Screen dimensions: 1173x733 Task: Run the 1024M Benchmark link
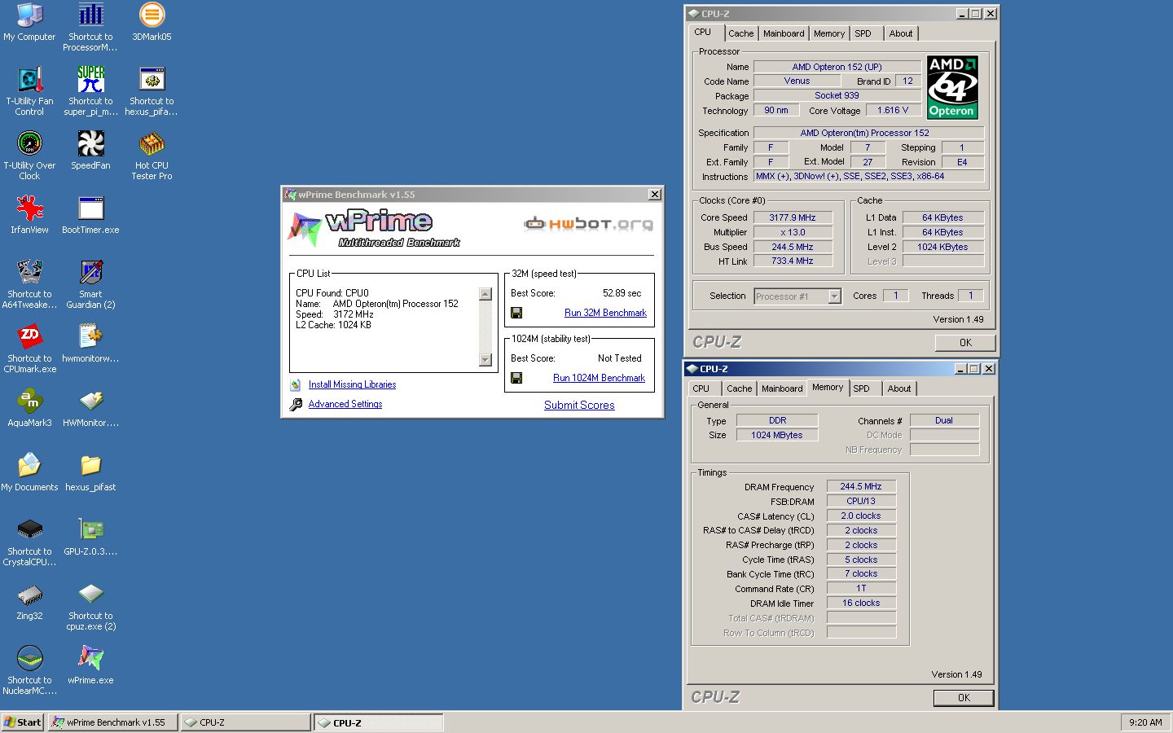tap(599, 378)
